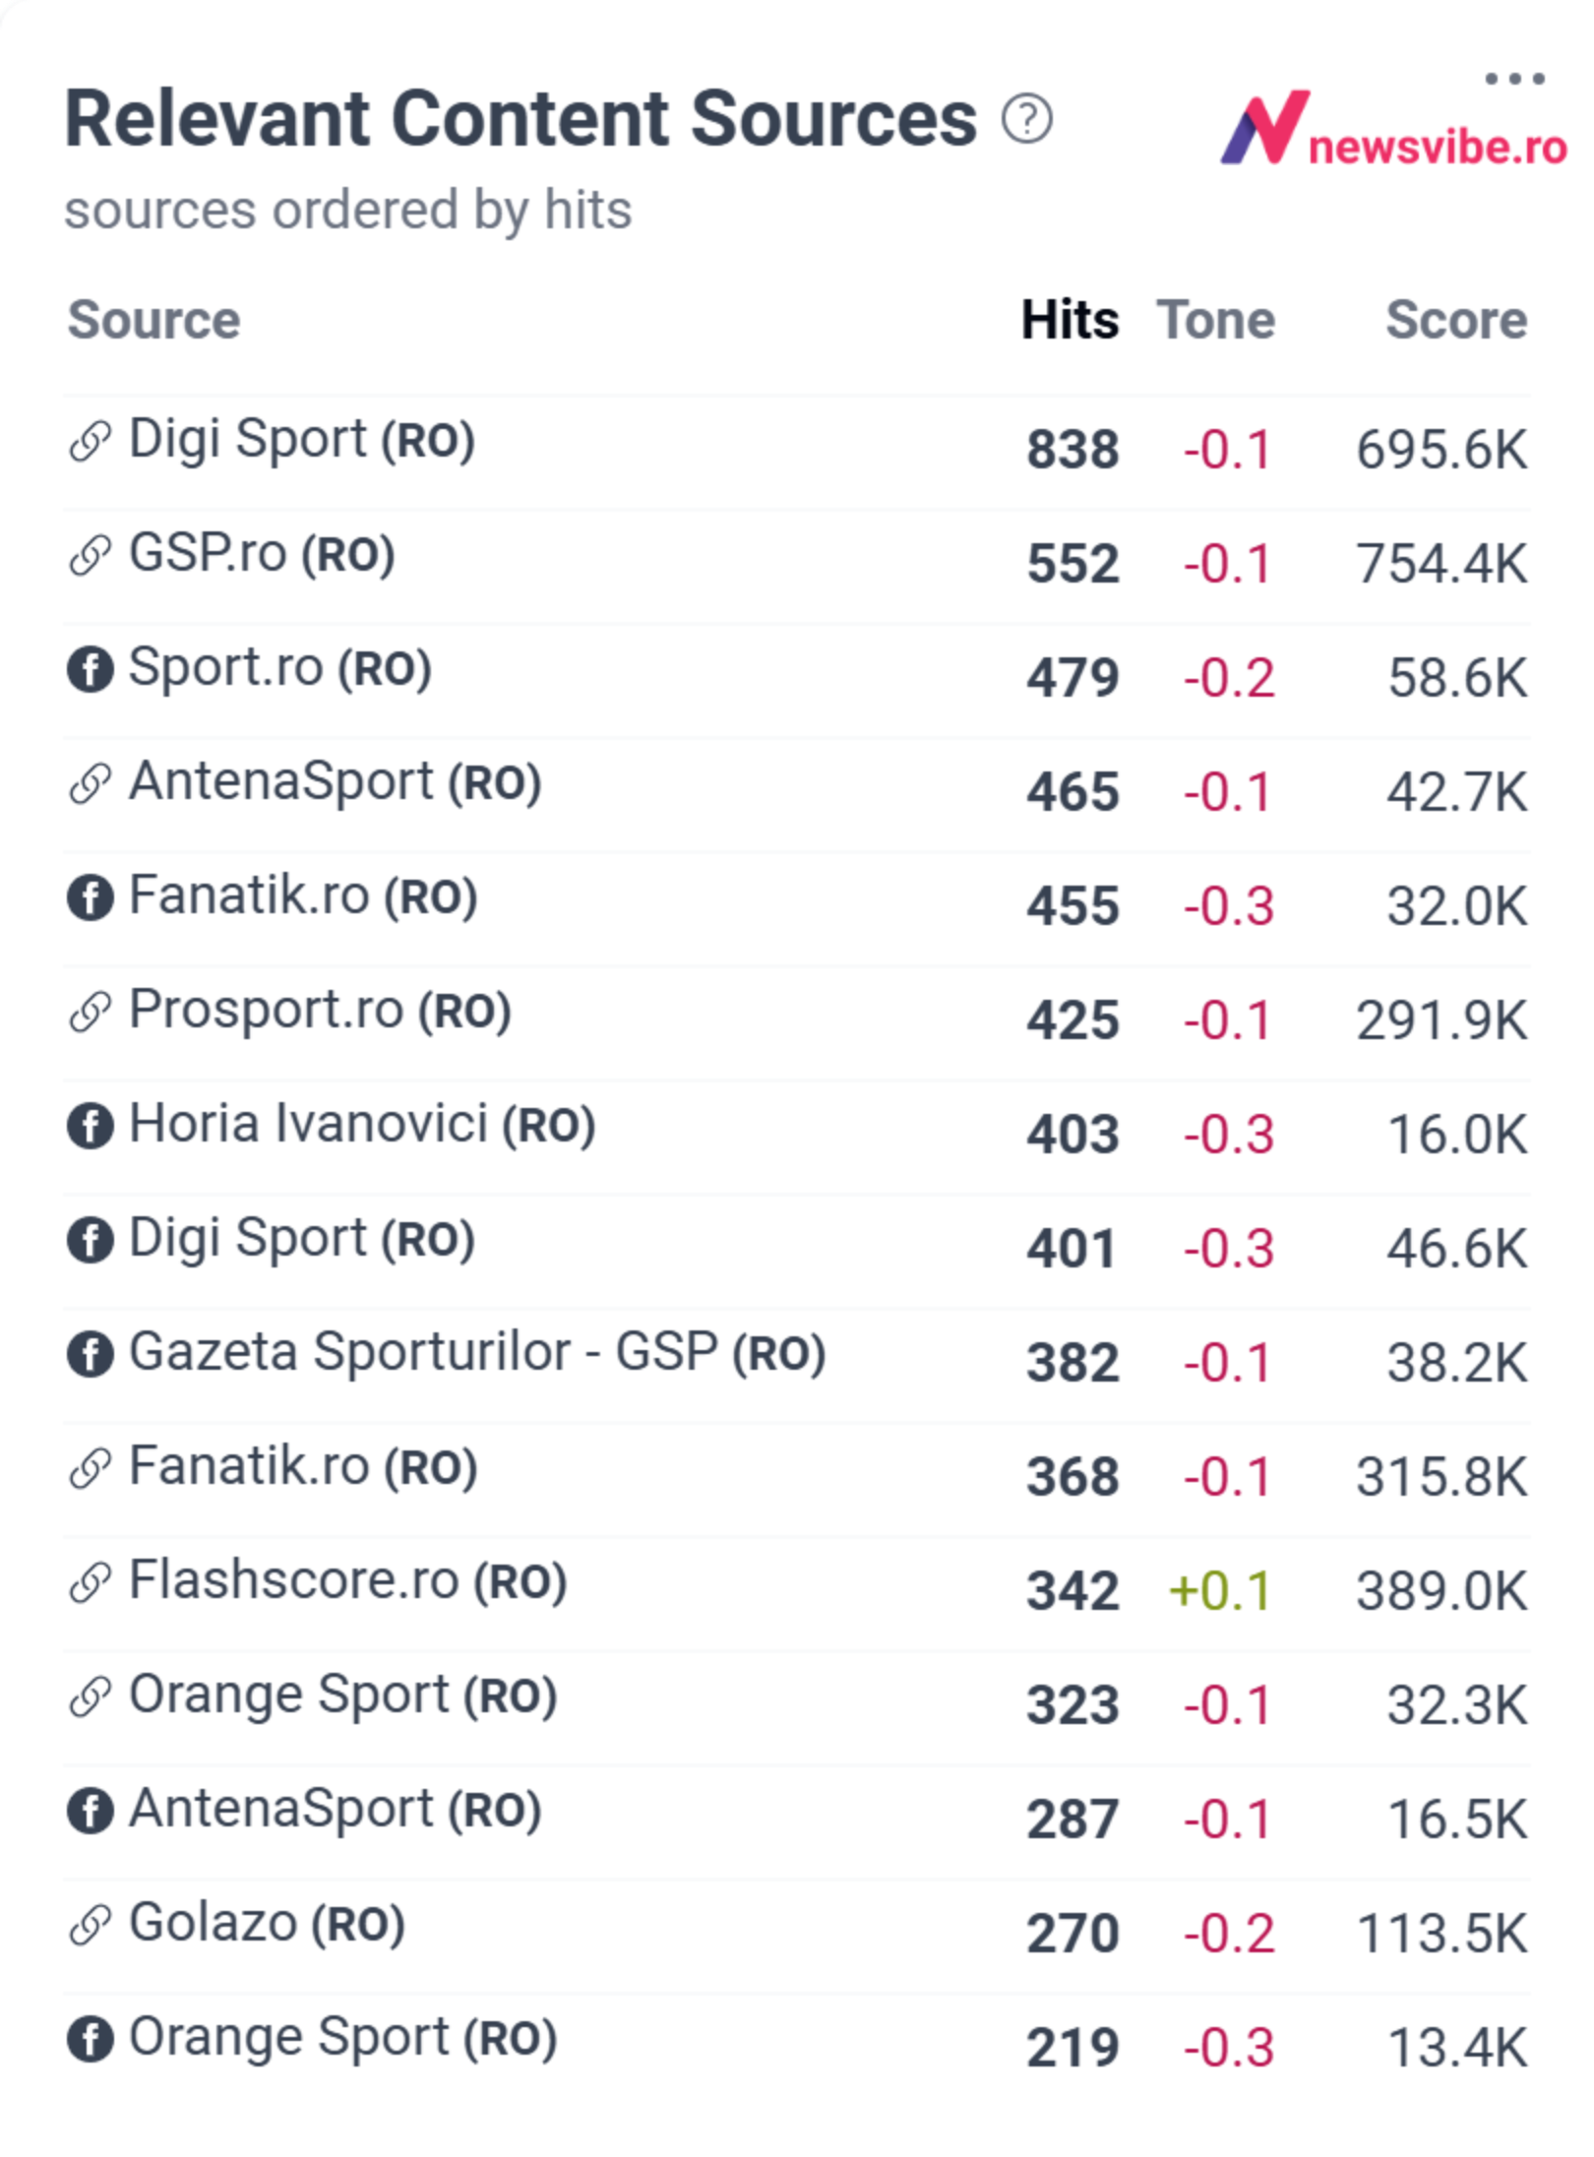
Task: Click link icon beside Flashscore.ro
Action: point(91,1582)
